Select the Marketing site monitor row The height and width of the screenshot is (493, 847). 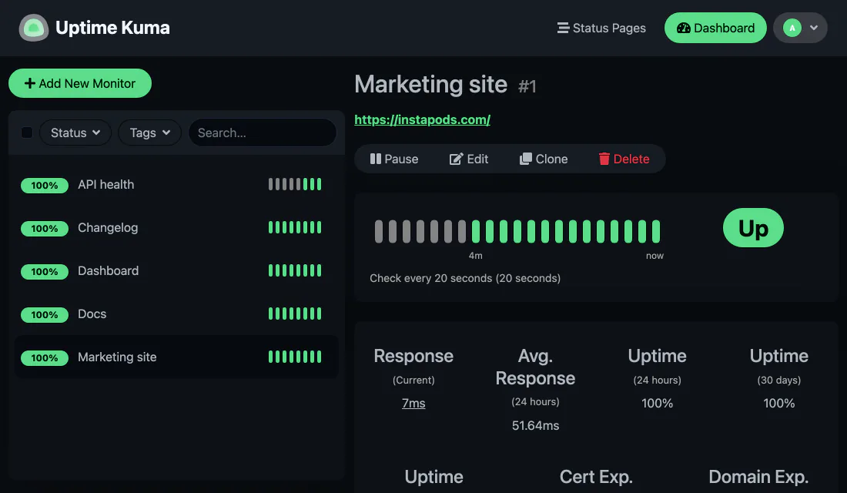176,357
